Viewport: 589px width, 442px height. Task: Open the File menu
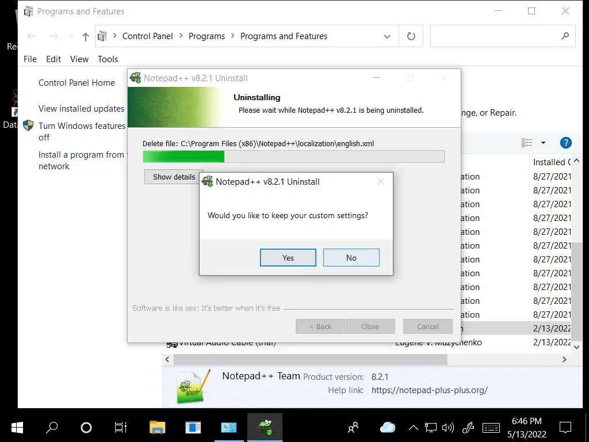point(30,59)
